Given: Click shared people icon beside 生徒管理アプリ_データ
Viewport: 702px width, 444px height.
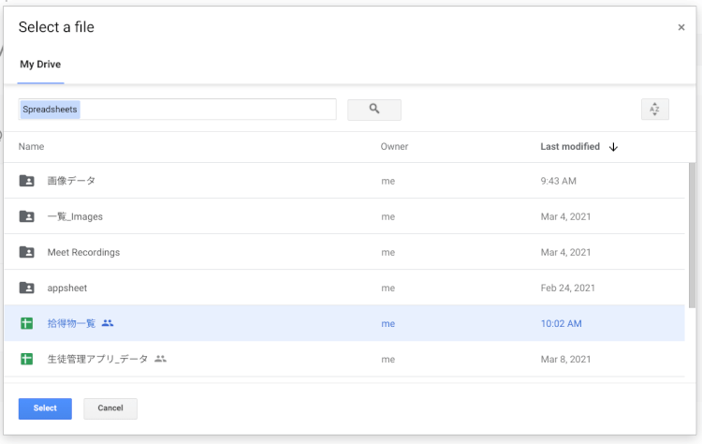Looking at the screenshot, I should click(160, 359).
